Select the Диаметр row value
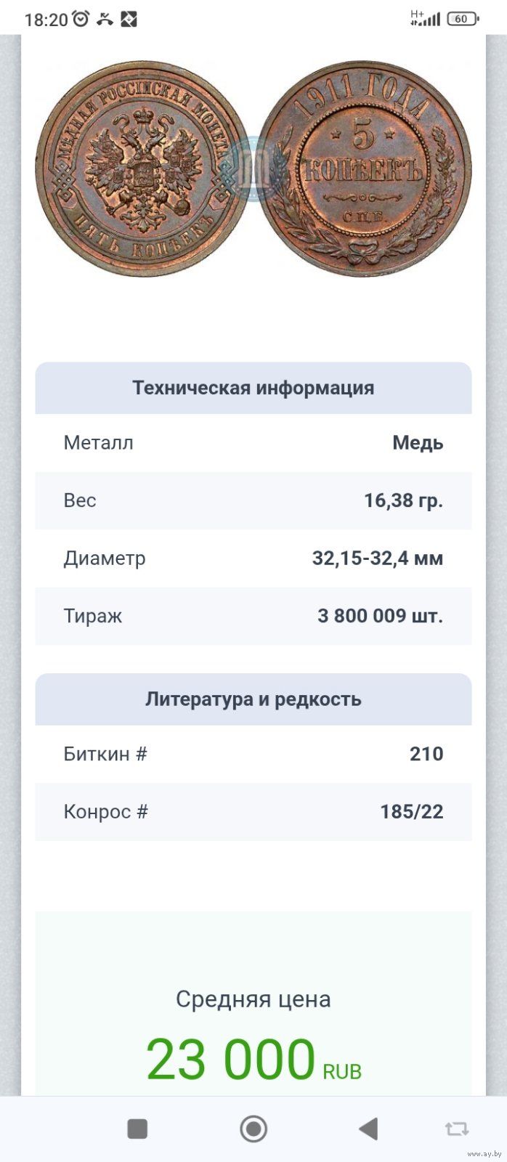This screenshot has width=507, height=1162. (377, 558)
